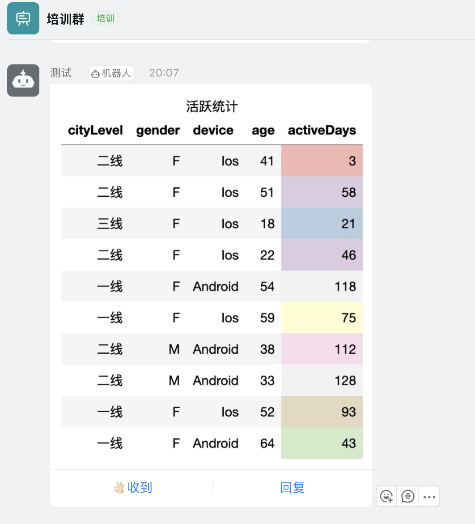
Task: Click the 三线 cell in the table
Action: pyautogui.click(x=110, y=224)
